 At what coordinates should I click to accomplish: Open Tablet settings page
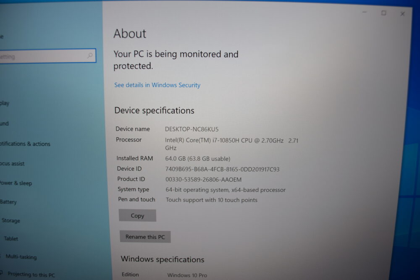[11, 238]
